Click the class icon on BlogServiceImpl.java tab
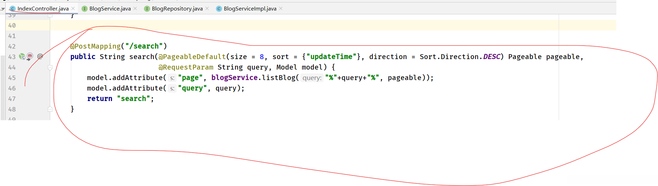 pyautogui.click(x=219, y=9)
